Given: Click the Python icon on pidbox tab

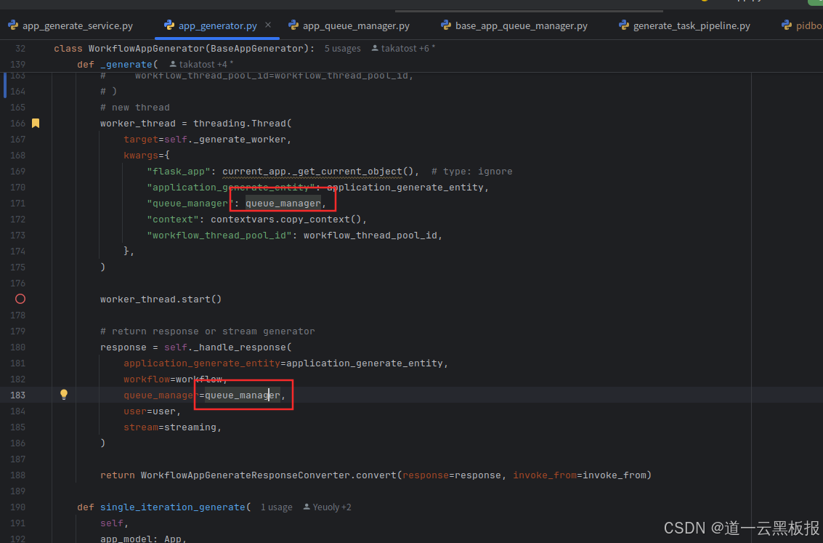Looking at the screenshot, I should click(787, 25).
